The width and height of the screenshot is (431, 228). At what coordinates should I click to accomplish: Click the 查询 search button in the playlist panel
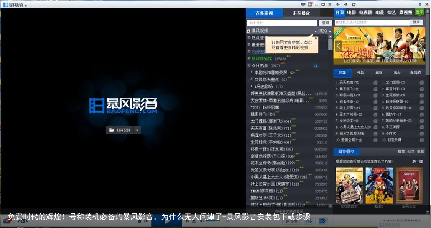pos(325,22)
